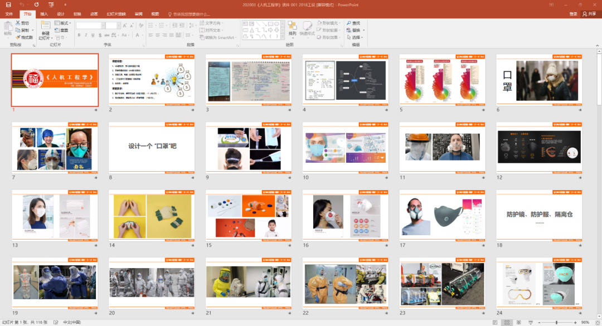Click the Format Painter (格式刷) button

pos(24,37)
